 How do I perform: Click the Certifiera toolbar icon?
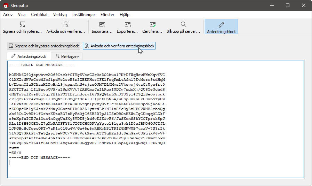152,24
